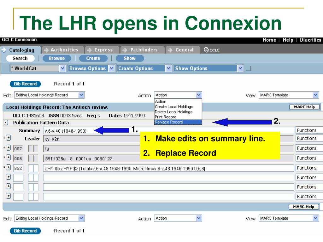
Task: Open the Create Options dropdown
Action: [144, 68]
